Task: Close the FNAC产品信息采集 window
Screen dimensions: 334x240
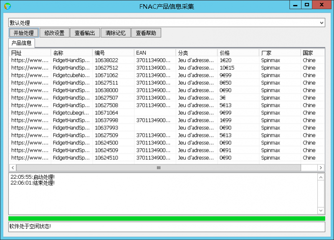Action: (x=321, y=5)
